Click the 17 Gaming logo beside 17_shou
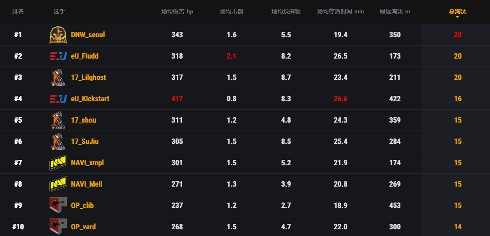Image resolution: width=490 pixels, height=236 pixels. [x=58, y=120]
